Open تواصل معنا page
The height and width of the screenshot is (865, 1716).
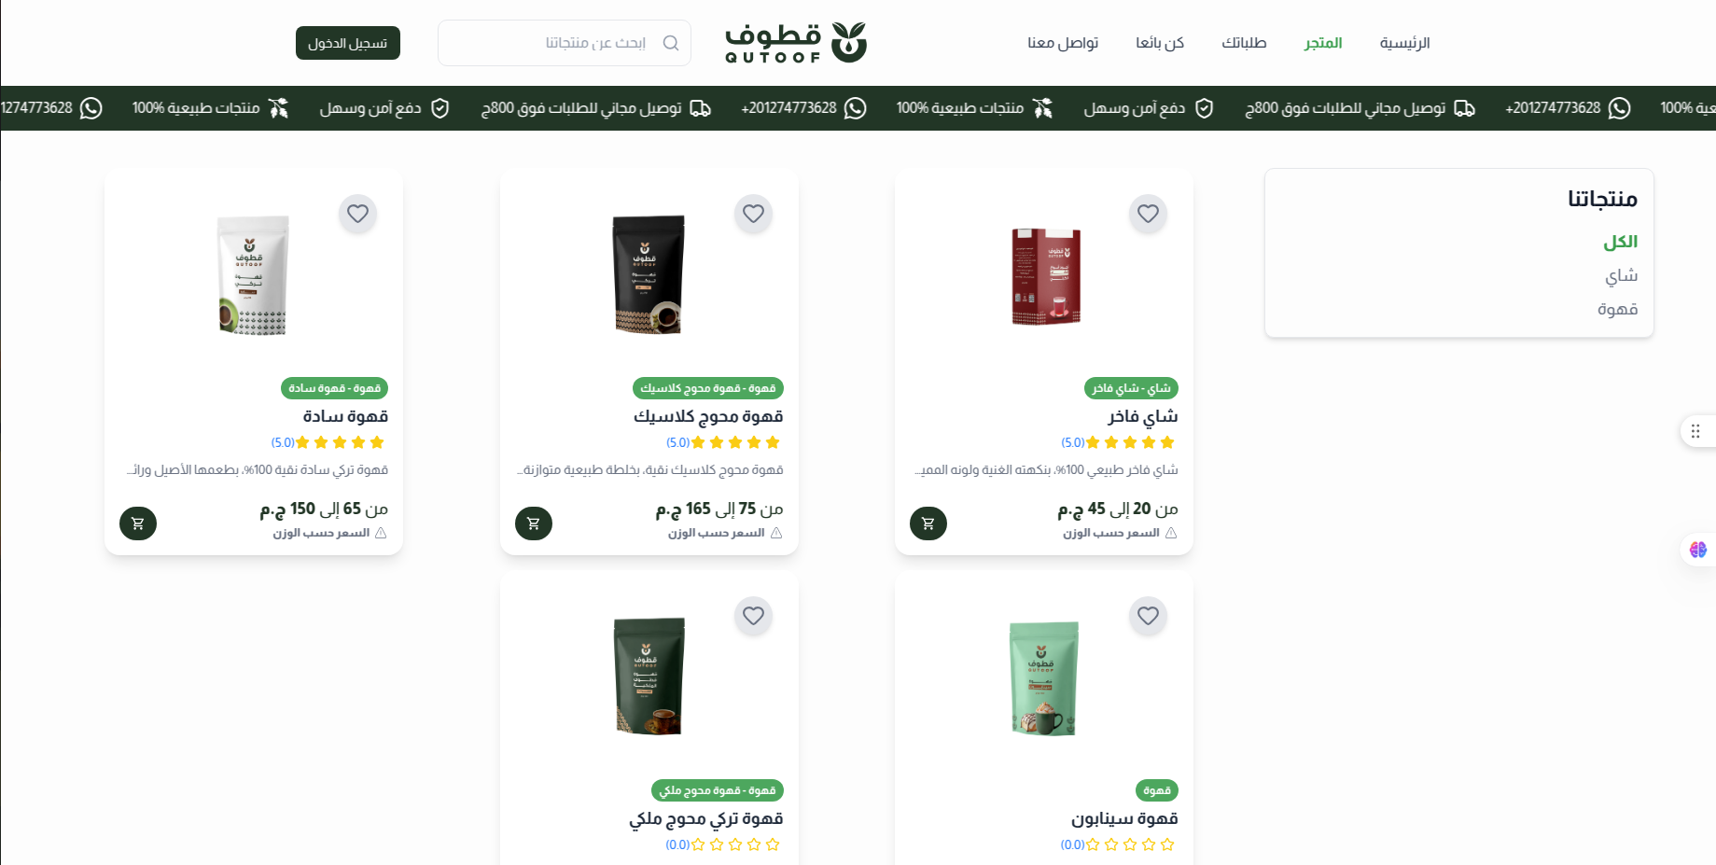pos(1063,43)
